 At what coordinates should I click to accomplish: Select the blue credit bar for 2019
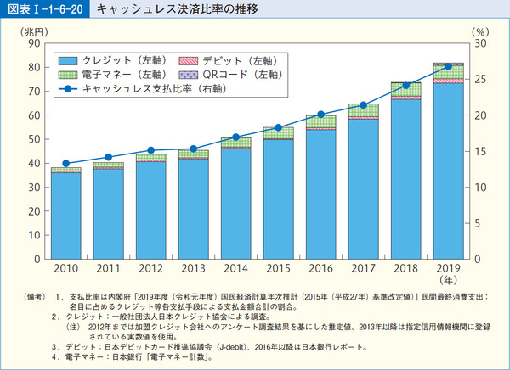click(x=448, y=170)
